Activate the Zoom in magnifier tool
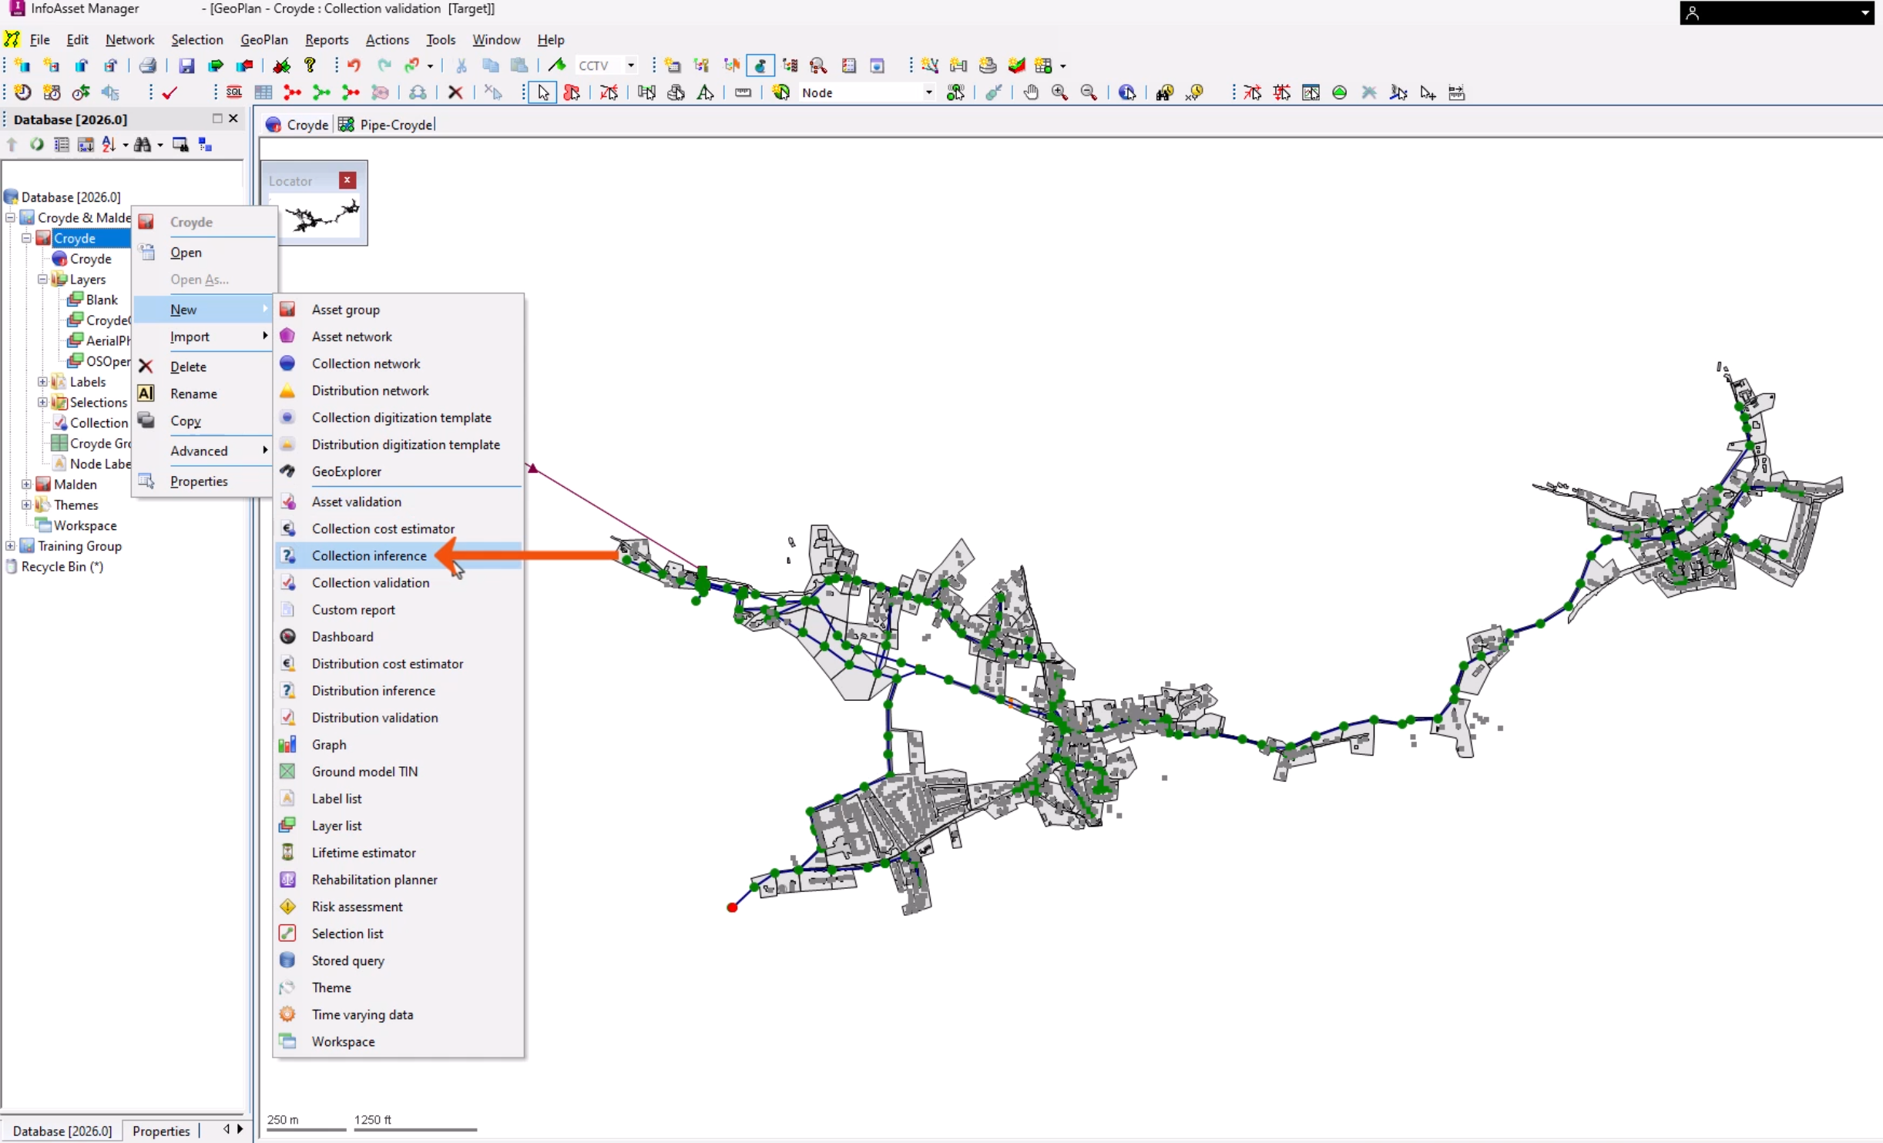The image size is (1883, 1143). (1059, 92)
